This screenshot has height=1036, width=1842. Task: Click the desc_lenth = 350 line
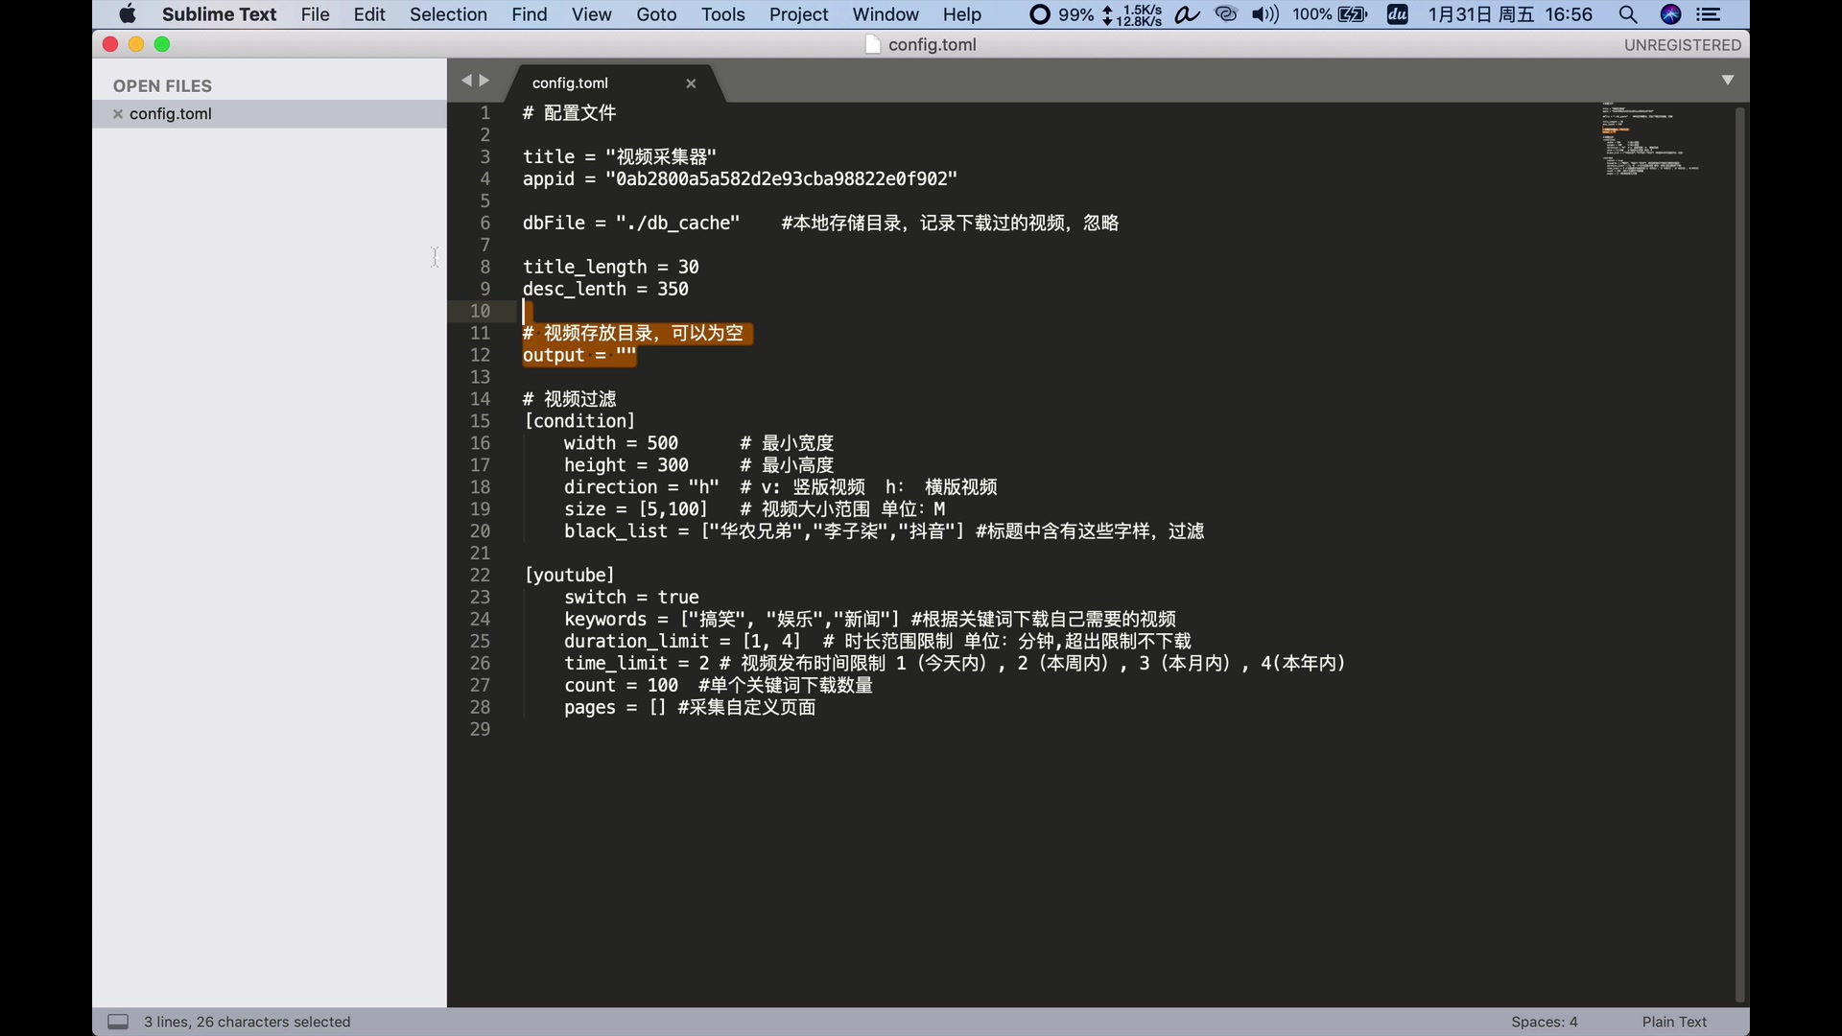click(605, 290)
